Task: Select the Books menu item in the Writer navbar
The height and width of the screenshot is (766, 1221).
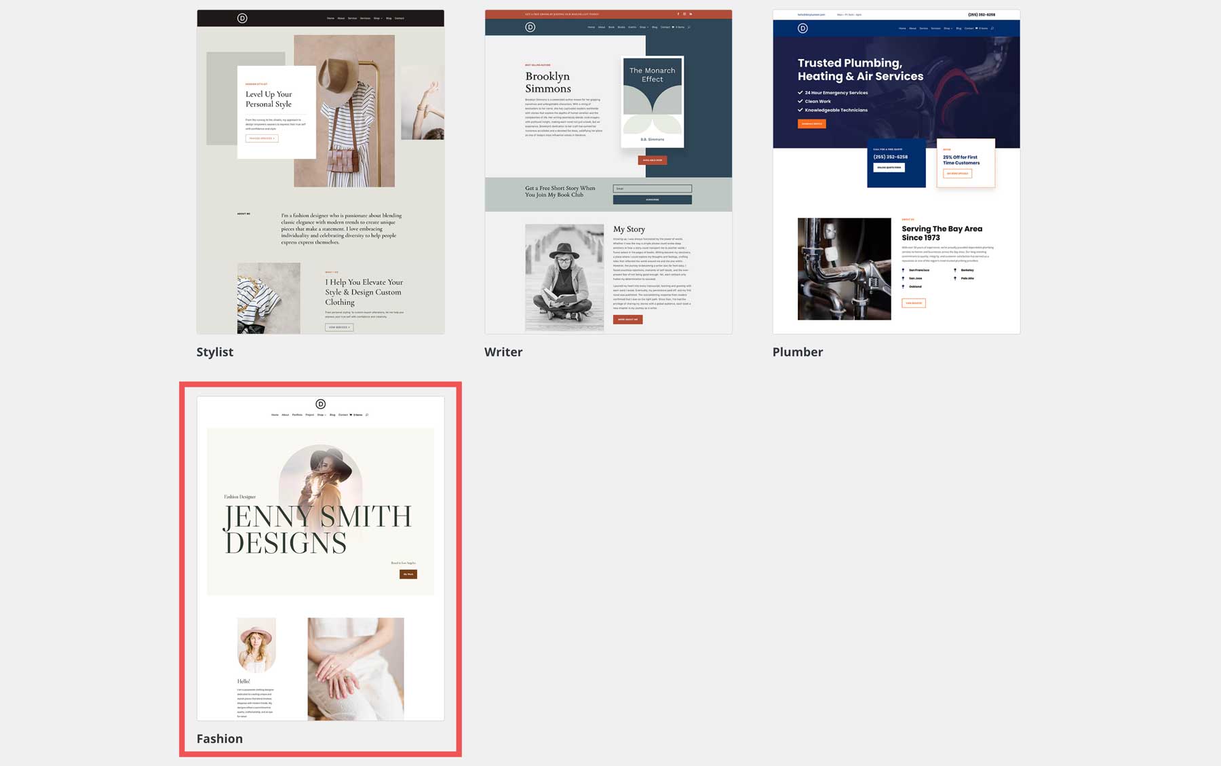Action: click(x=621, y=27)
